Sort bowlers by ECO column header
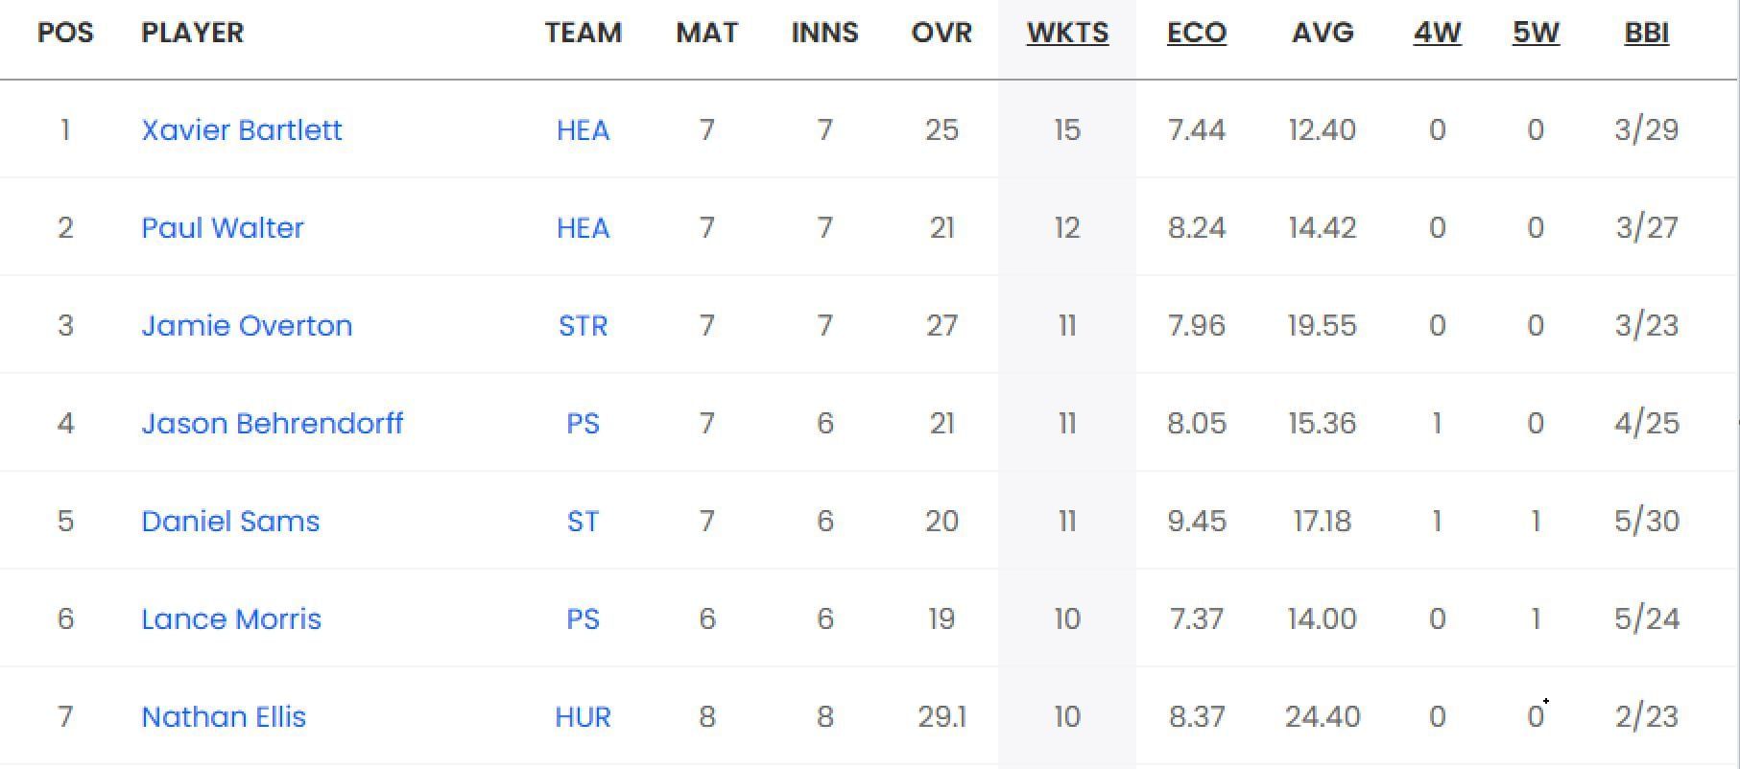This screenshot has width=1740, height=769. tap(1196, 33)
